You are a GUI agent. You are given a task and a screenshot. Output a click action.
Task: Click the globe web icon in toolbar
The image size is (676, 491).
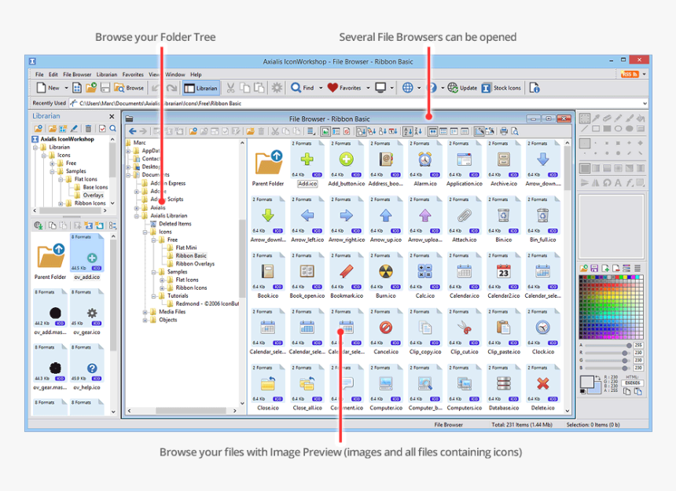pyautogui.click(x=408, y=88)
